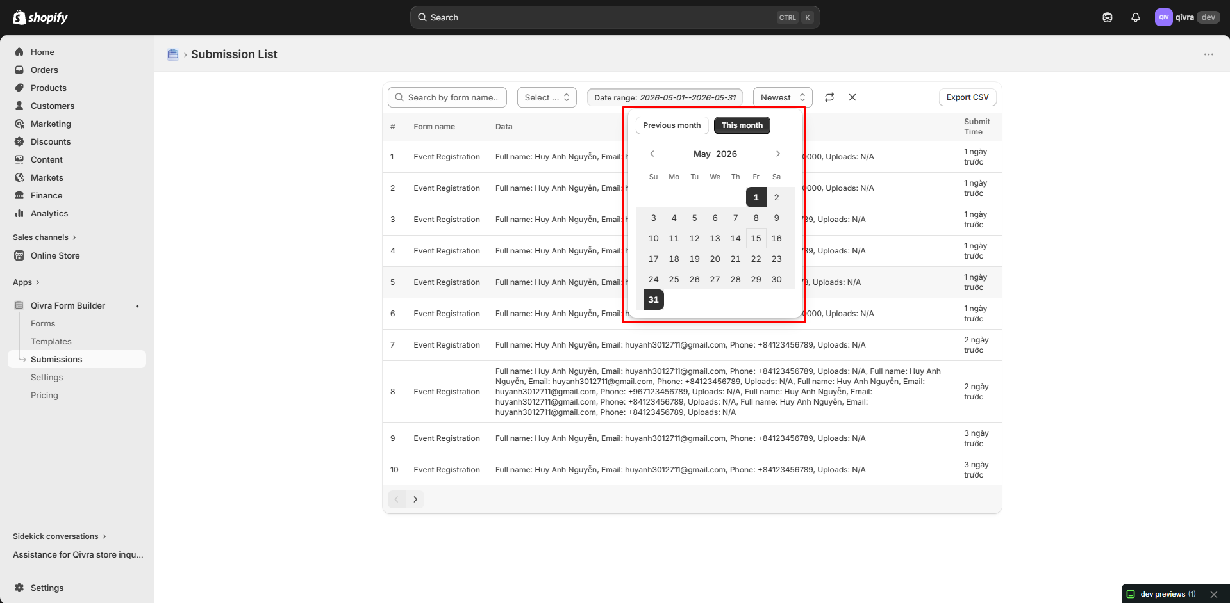
Task: Click the Finance bank icon
Action: (19, 195)
